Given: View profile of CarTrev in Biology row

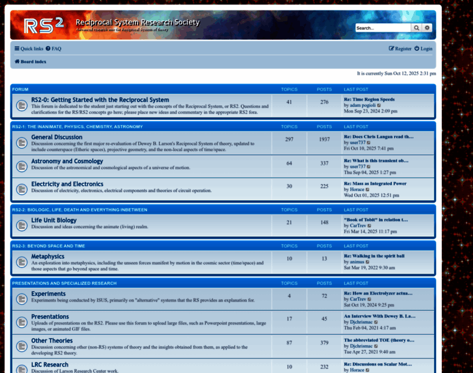Looking at the screenshot, I should click(358, 226).
